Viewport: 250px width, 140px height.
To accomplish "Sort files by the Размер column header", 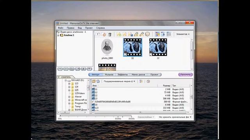I will 164,86.
